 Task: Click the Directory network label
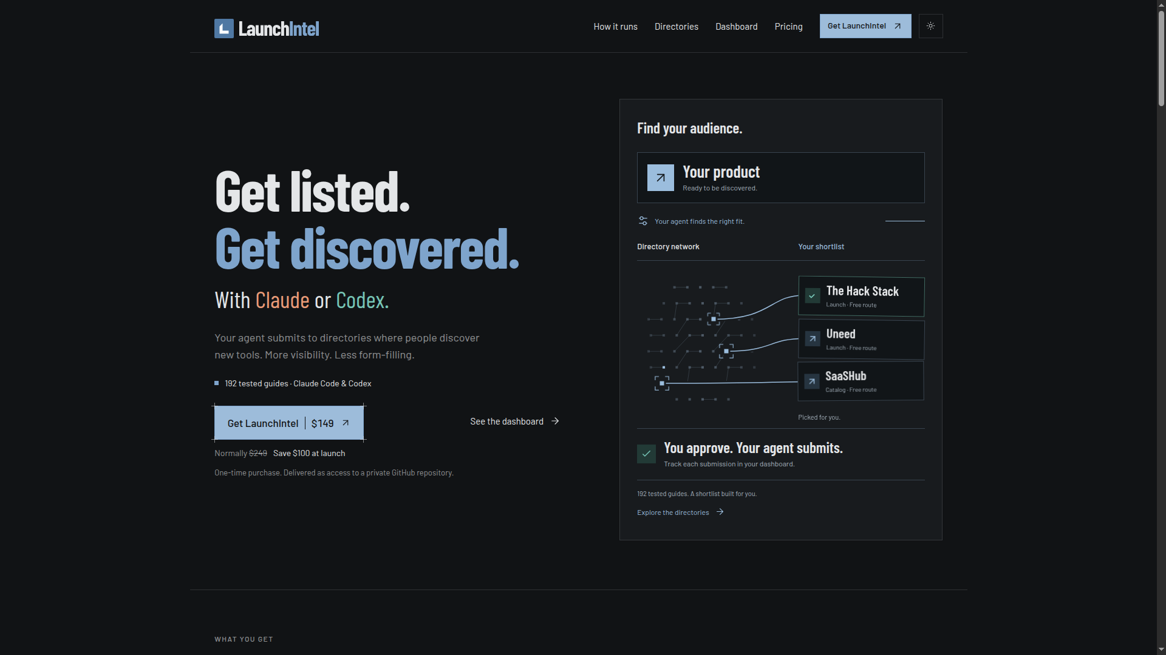668,247
